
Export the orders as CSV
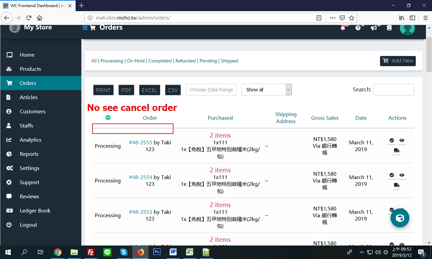pos(173,90)
